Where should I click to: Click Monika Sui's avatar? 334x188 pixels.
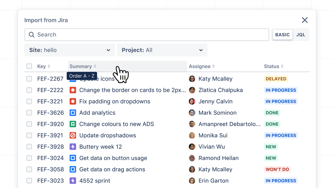[x=192, y=135]
